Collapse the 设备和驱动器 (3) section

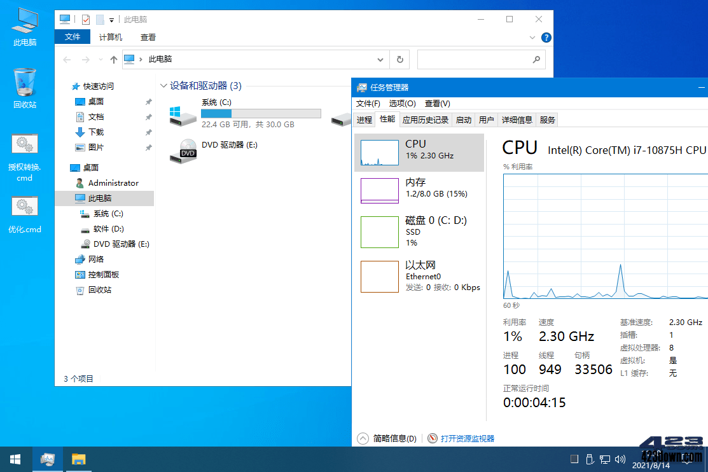point(163,85)
